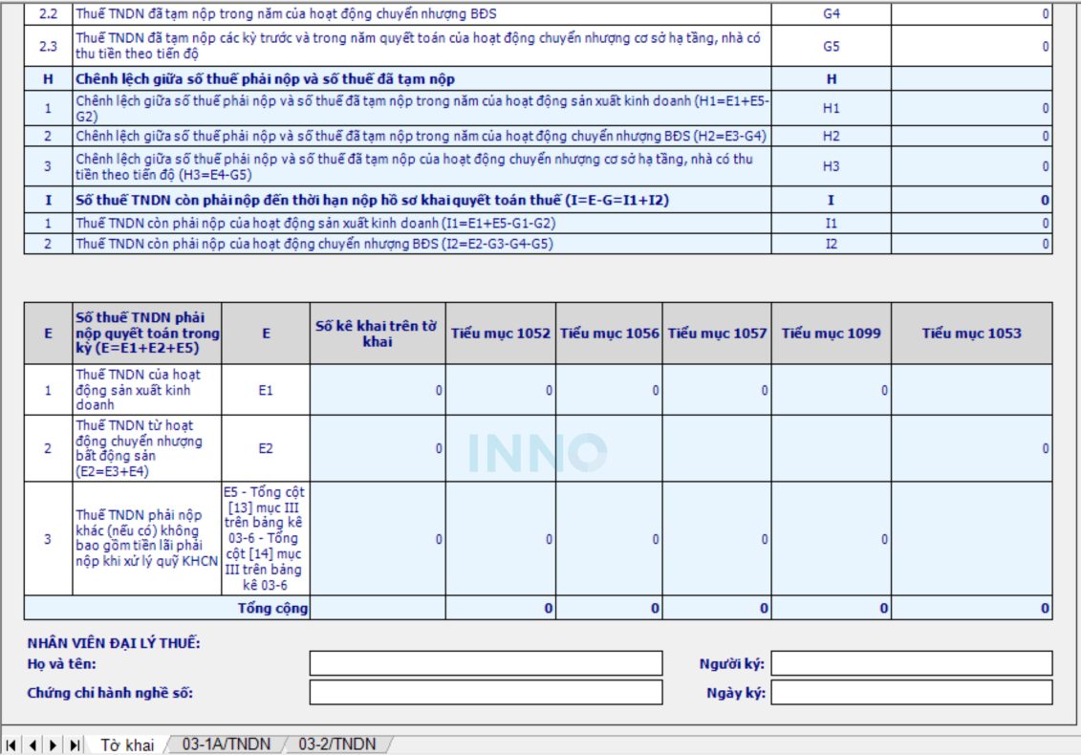Click the Người ký input field
This screenshot has width=1081, height=755.
(x=911, y=663)
